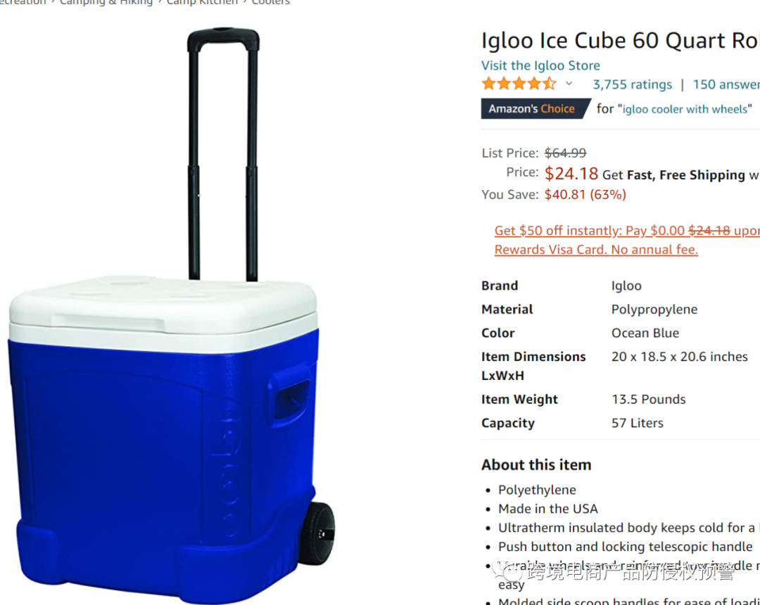The width and height of the screenshot is (760, 605).
Task: Go to the Camp Kitchen breadcrumb
Action: click(x=202, y=2)
